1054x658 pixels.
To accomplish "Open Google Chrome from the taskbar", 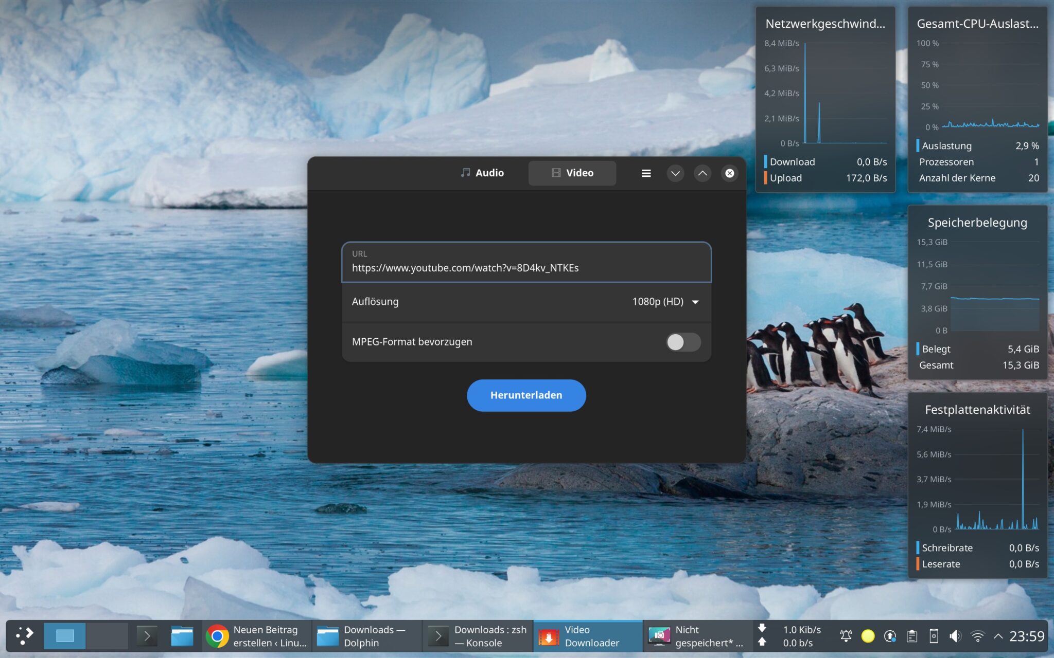I will pyautogui.click(x=217, y=636).
